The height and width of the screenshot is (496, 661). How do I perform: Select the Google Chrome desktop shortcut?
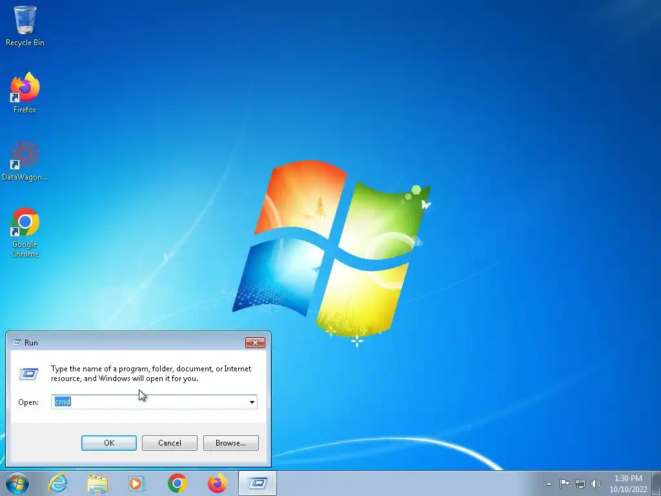pyautogui.click(x=25, y=232)
